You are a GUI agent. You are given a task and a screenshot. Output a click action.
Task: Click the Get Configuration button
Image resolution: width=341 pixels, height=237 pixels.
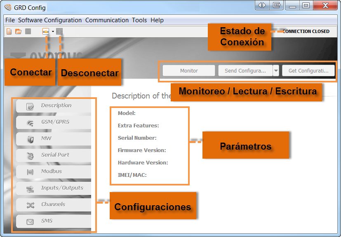pyautogui.click(x=308, y=70)
